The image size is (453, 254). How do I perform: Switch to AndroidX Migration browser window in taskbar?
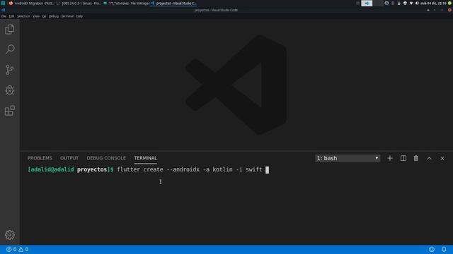tap(31, 3)
